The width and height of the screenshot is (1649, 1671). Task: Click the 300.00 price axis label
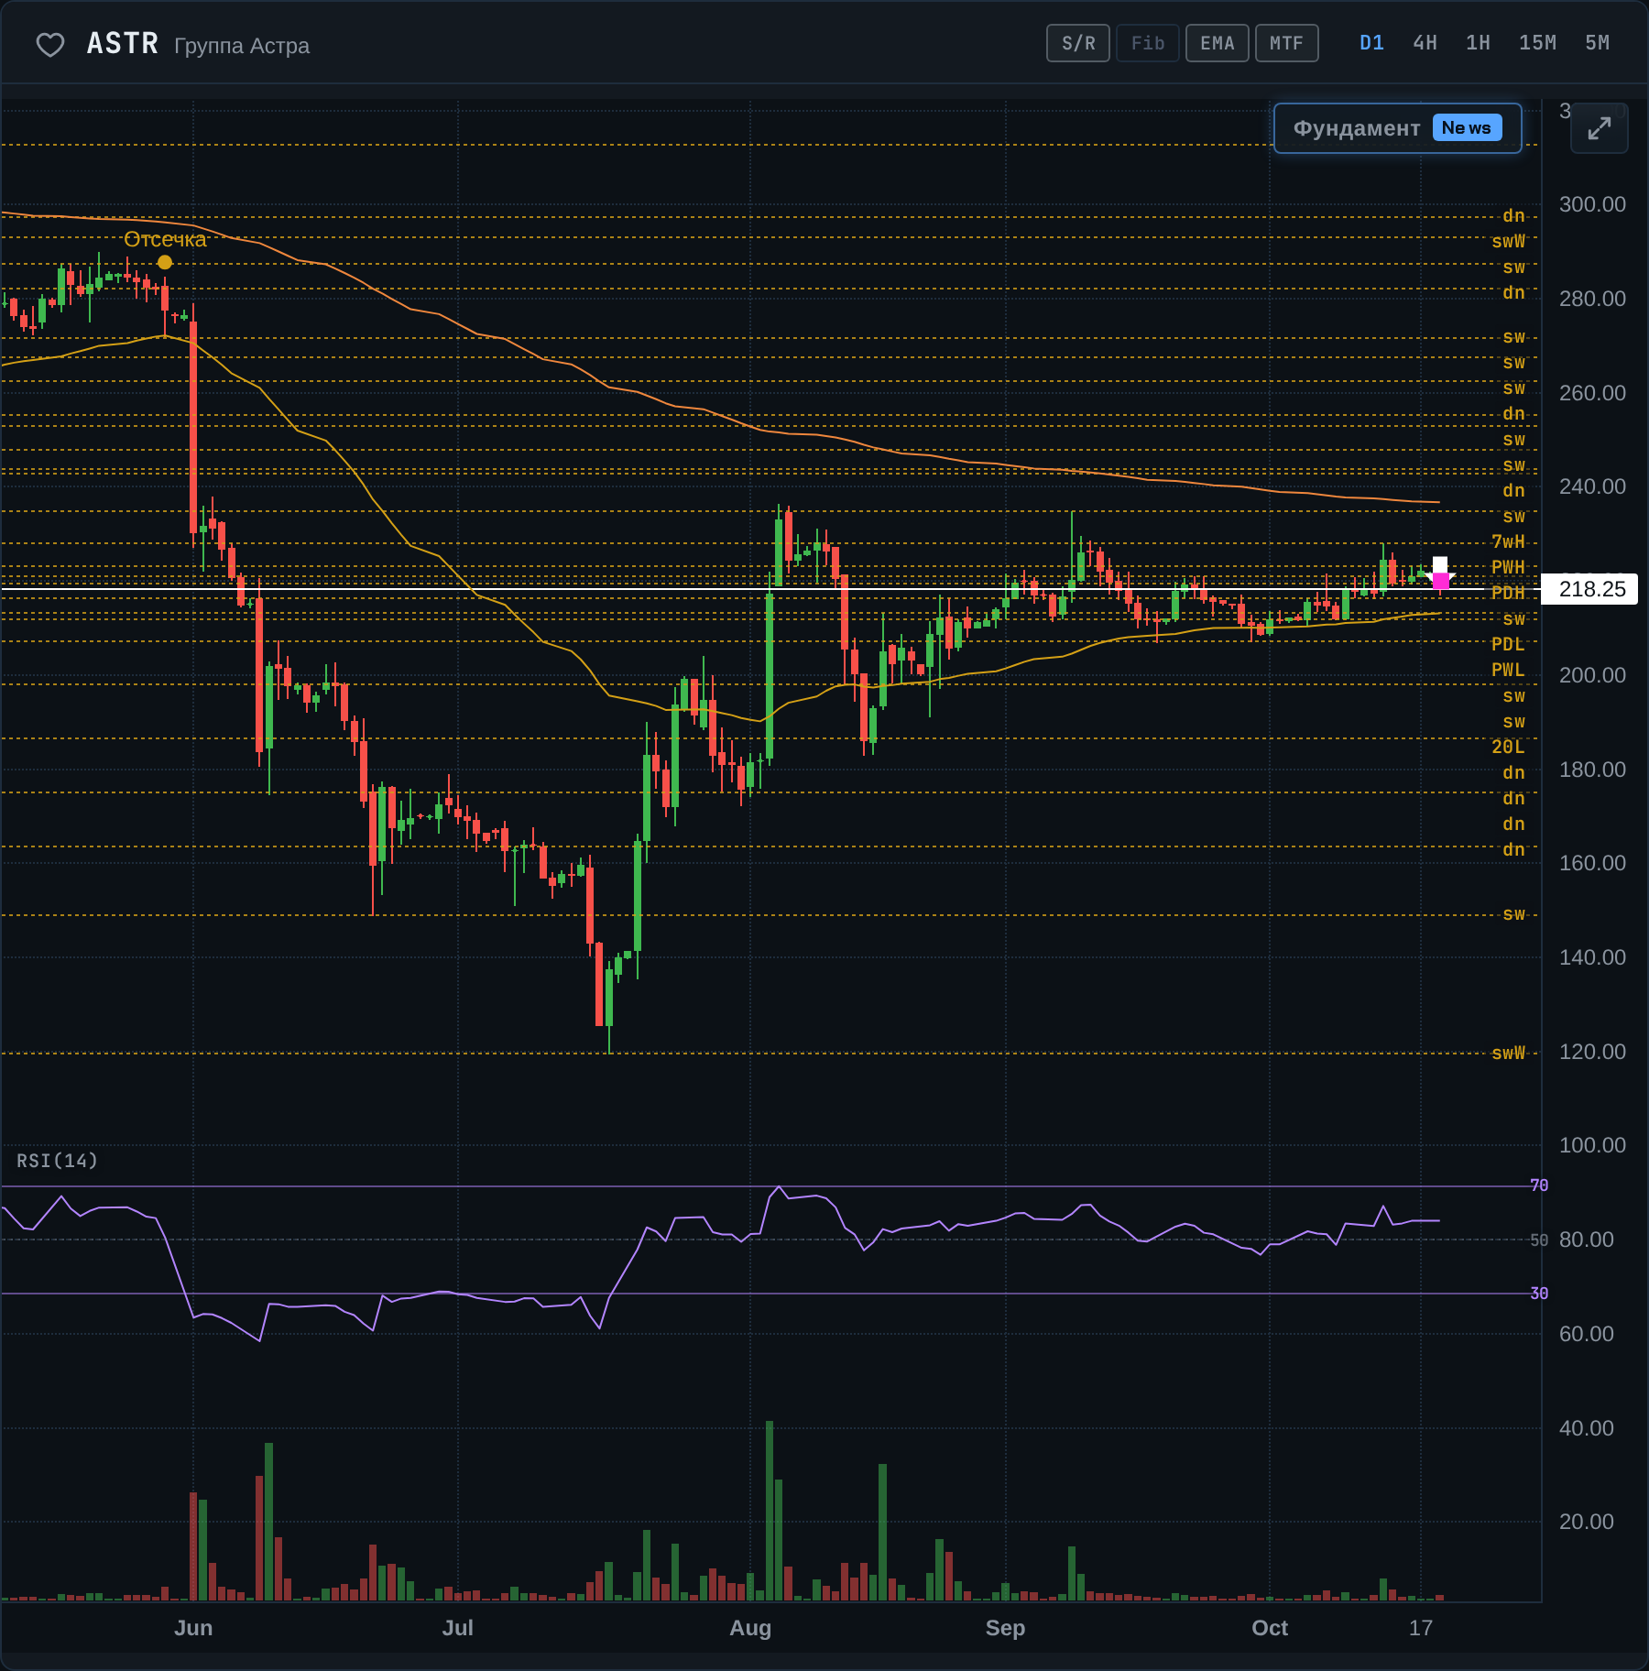(1592, 204)
